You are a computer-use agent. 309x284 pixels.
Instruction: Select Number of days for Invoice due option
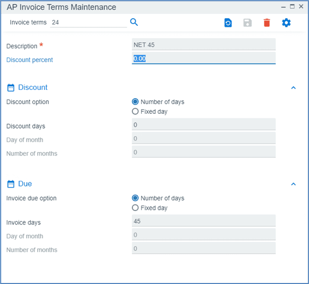tap(135, 198)
